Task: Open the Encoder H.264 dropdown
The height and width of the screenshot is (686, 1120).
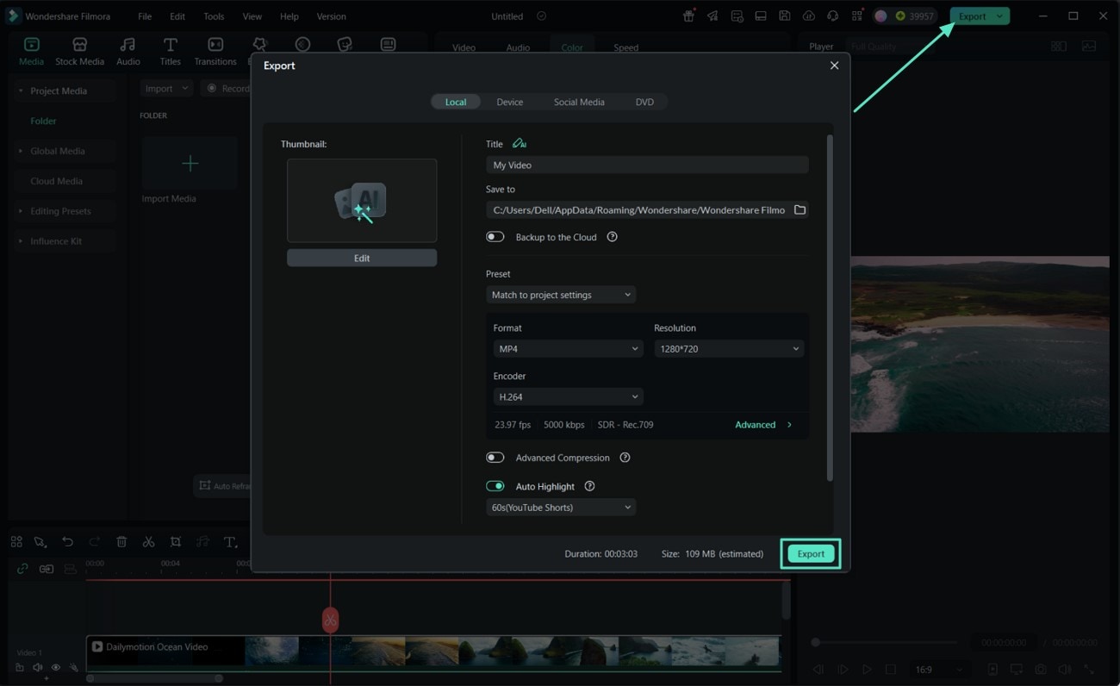Action: [569, 397]
